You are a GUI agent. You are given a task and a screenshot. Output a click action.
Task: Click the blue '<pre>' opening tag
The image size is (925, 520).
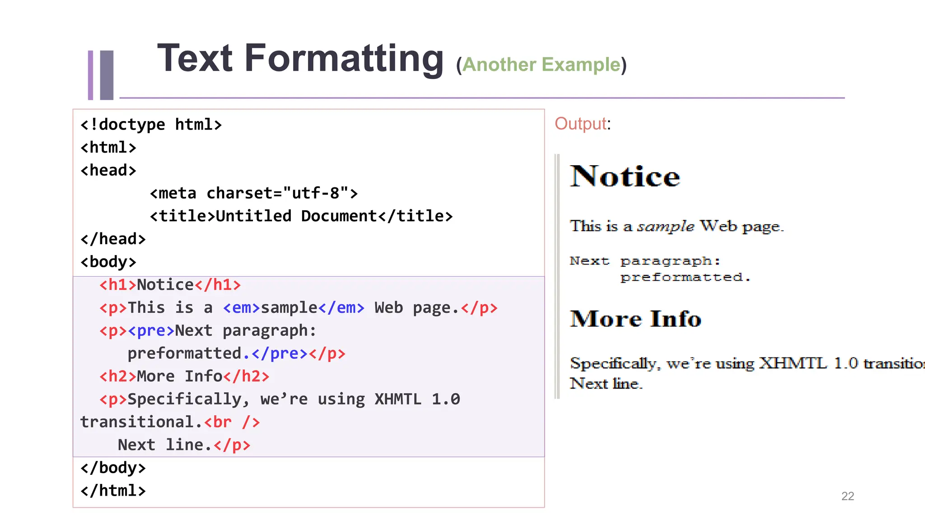[151, 331]
